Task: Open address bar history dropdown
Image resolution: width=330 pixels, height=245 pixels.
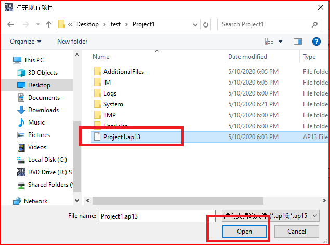Action: pyautogui.click(x=195, y=24)
